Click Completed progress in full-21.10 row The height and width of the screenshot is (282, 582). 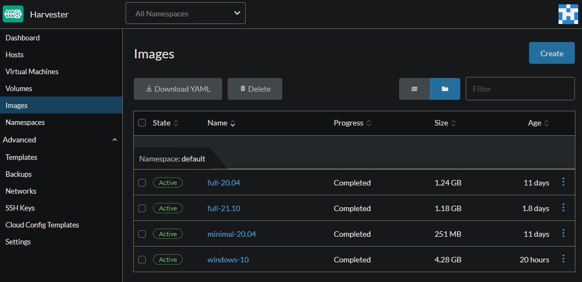click(x=352, y=208)
